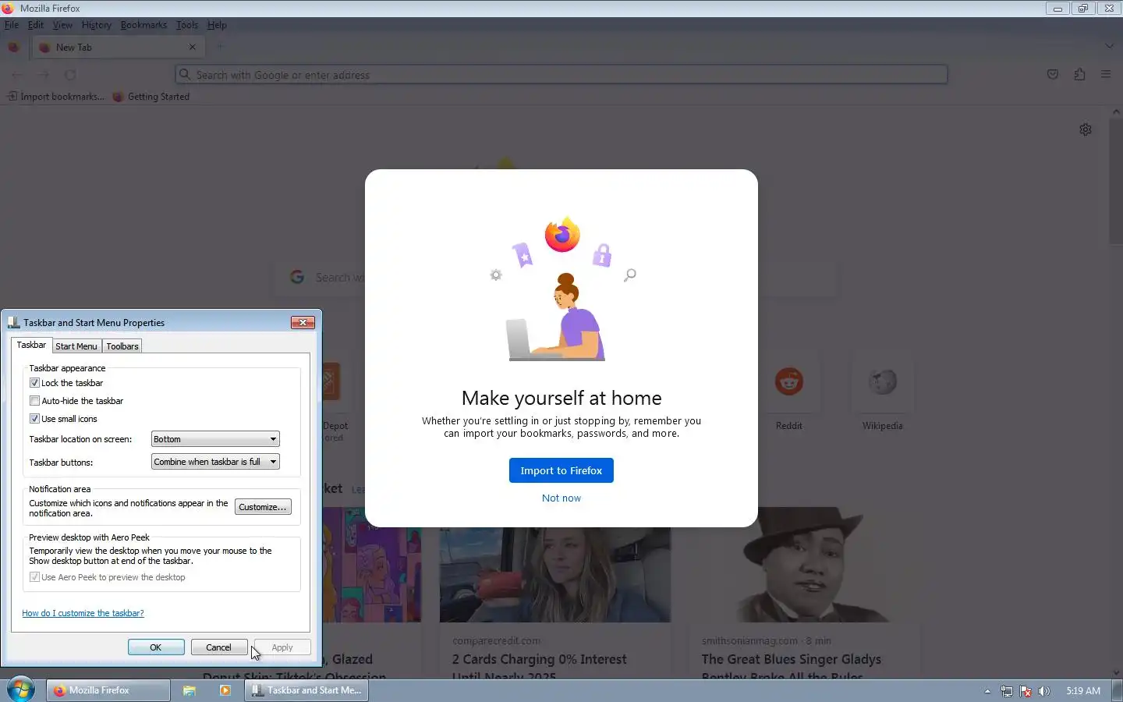Click the Customize... notification area button
The height and width of the screenshot is (702, 1123).
coord(263,507)
